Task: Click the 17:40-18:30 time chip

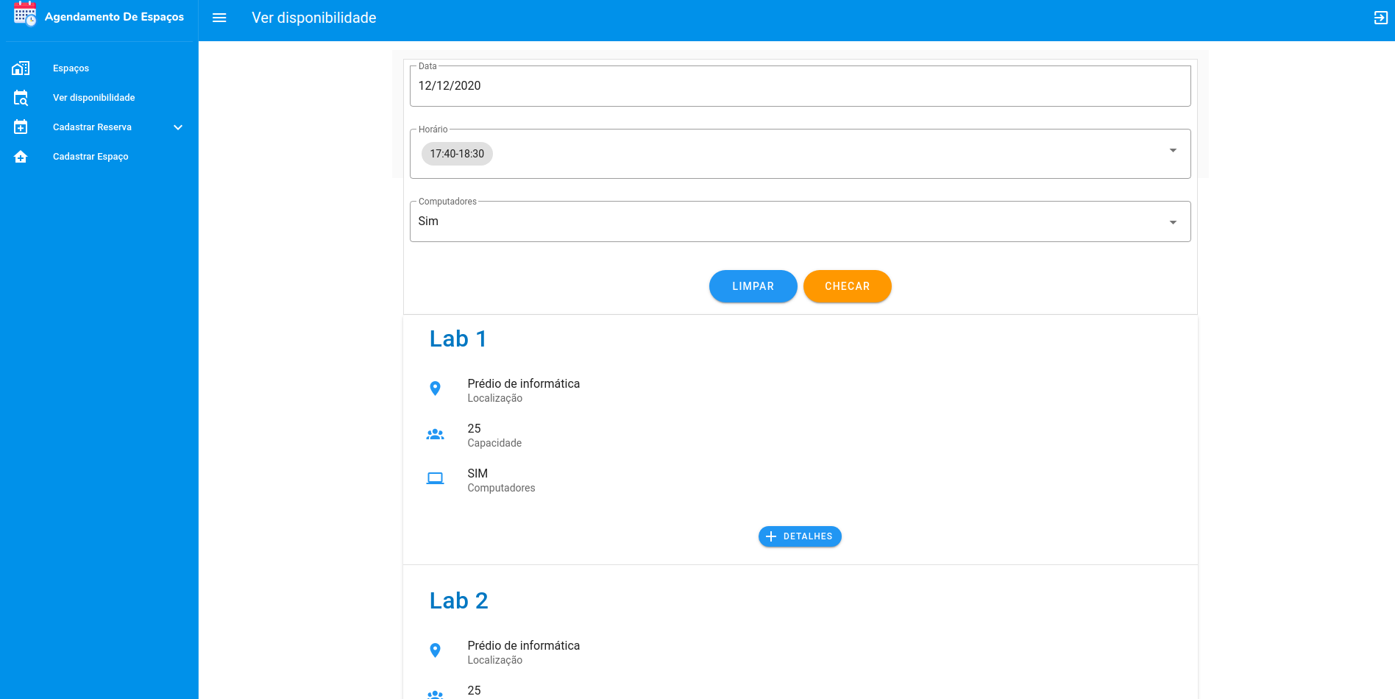Action: tap(457, 154)
